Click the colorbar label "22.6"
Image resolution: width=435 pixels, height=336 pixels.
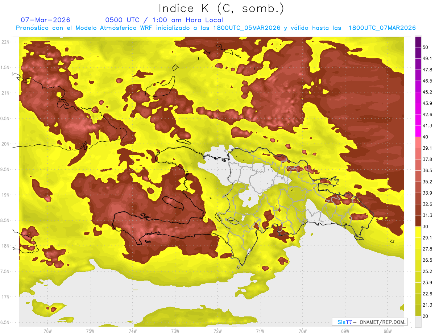click(x=427, y=294)
